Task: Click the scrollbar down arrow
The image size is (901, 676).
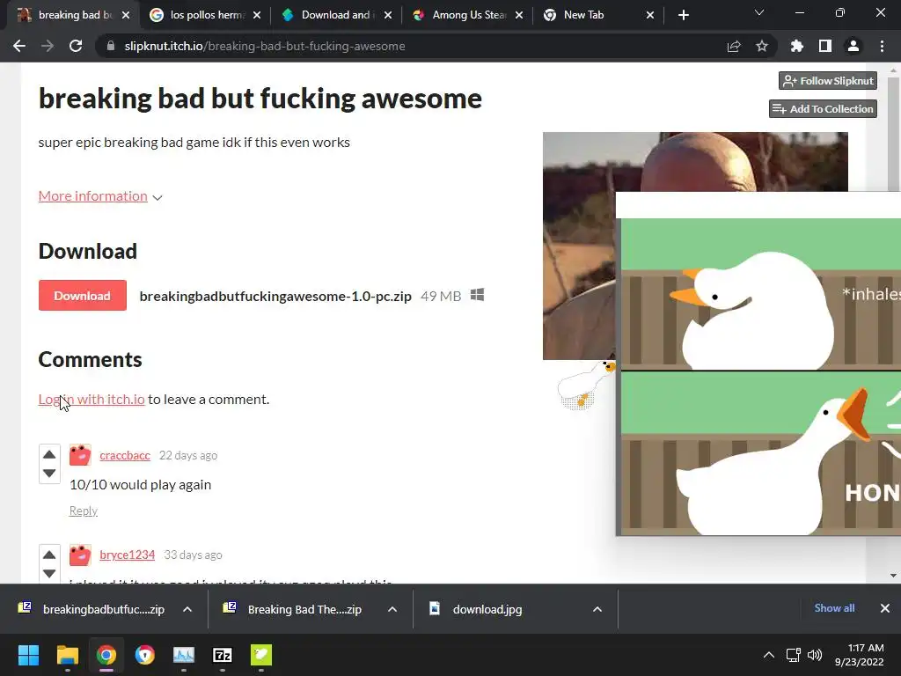Action: click(x=893, y=575)
